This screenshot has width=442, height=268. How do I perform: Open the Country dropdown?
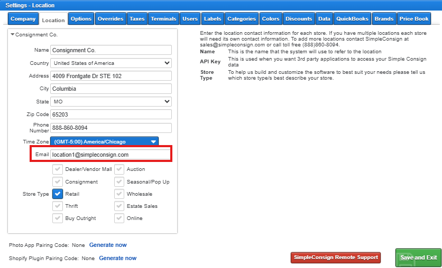(x=111, y=63)
